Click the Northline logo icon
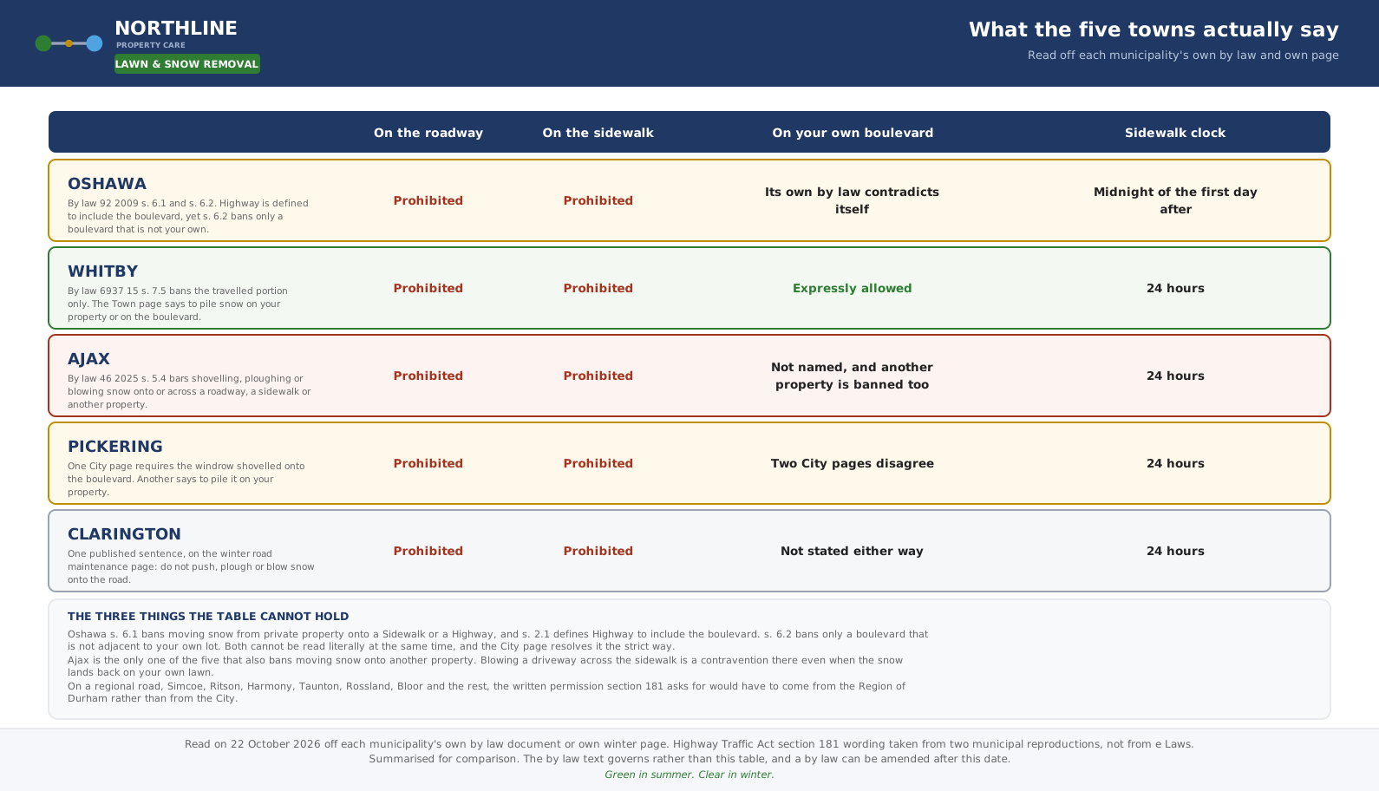Image resolution: width=1379 pixels, height=791 pixels. tap(69, 43)
